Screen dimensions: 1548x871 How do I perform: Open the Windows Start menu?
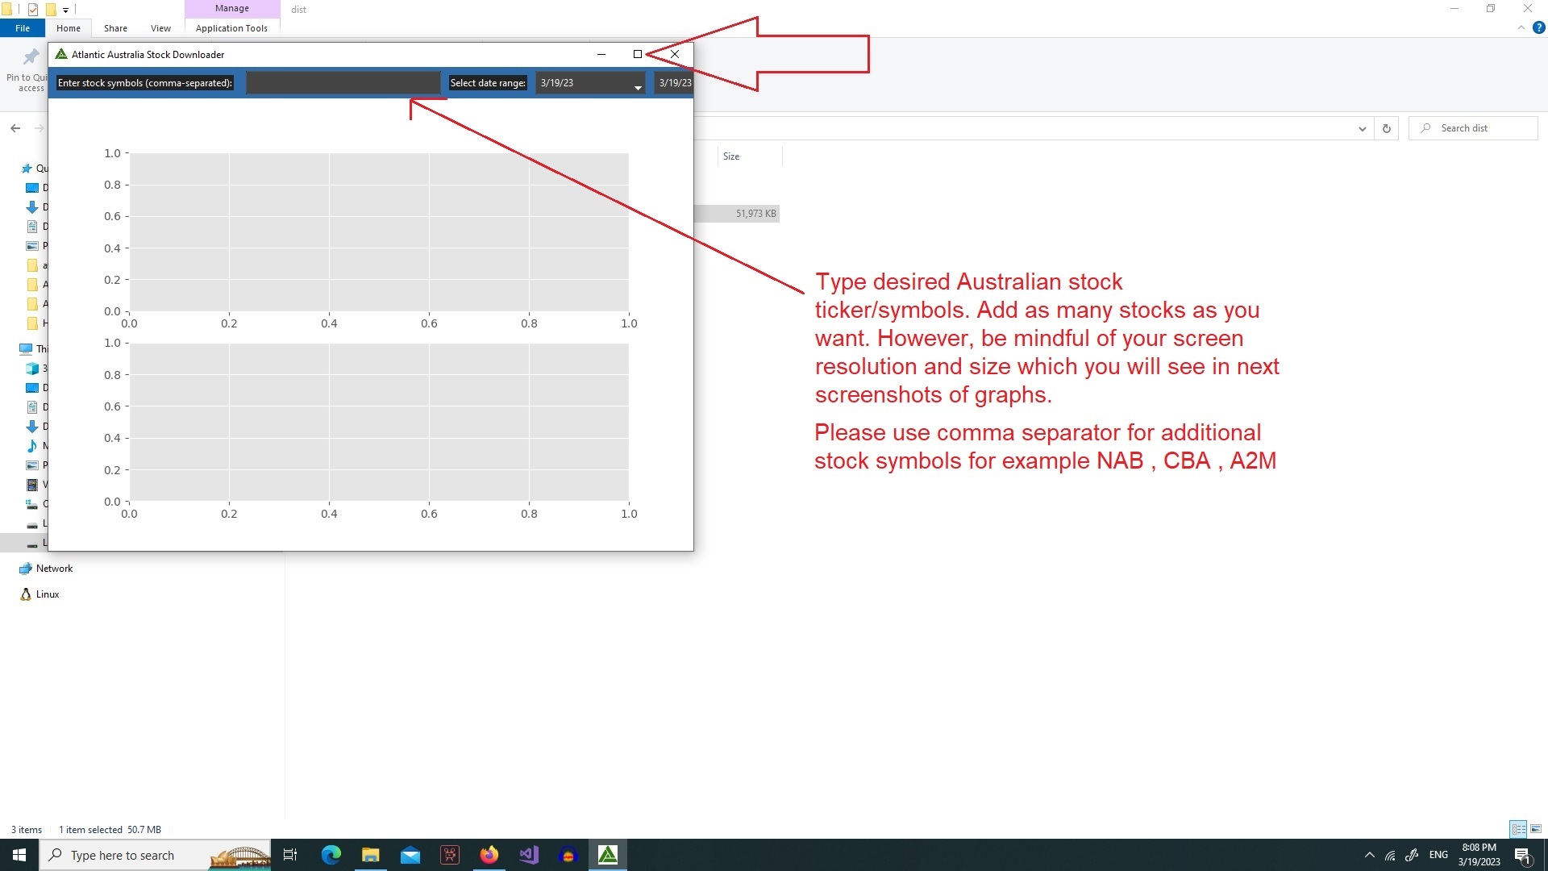pyautogui.click(x=19, y=855)
